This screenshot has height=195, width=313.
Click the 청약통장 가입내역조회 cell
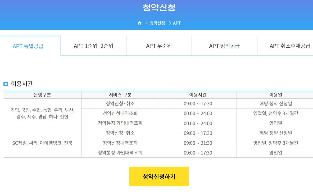coord(120,123)
